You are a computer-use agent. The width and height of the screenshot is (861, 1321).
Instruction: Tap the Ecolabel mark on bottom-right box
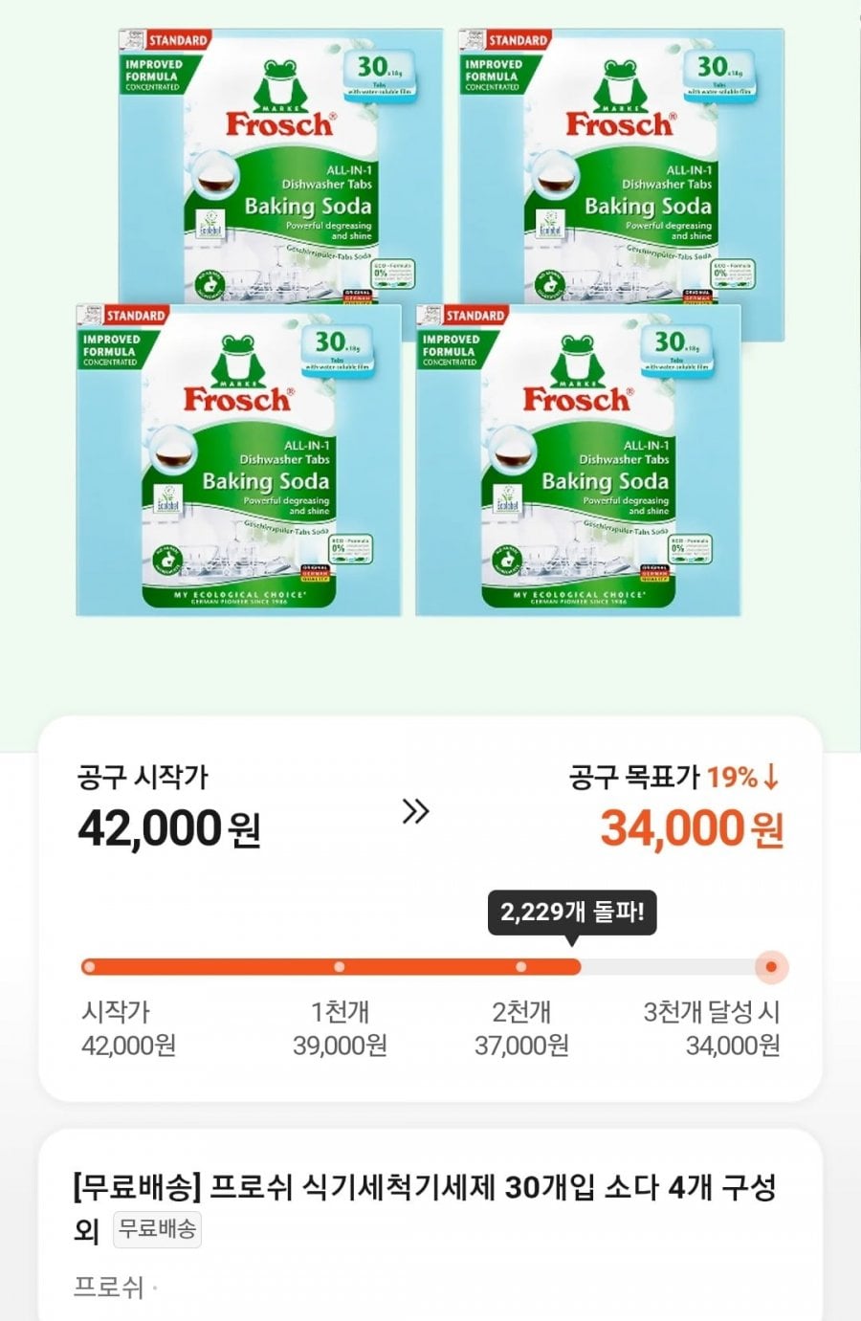(x=505, y=499)
